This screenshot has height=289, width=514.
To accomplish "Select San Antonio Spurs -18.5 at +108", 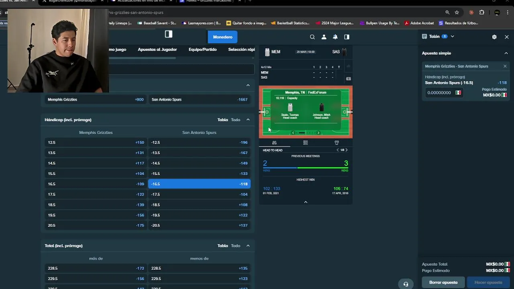I will click(x=199, y=205).
